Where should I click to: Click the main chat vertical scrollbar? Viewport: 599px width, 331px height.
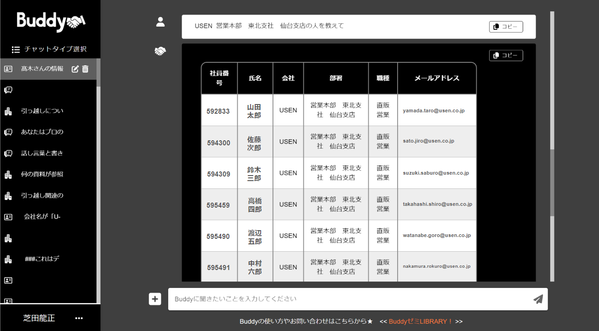coord(552,183)
